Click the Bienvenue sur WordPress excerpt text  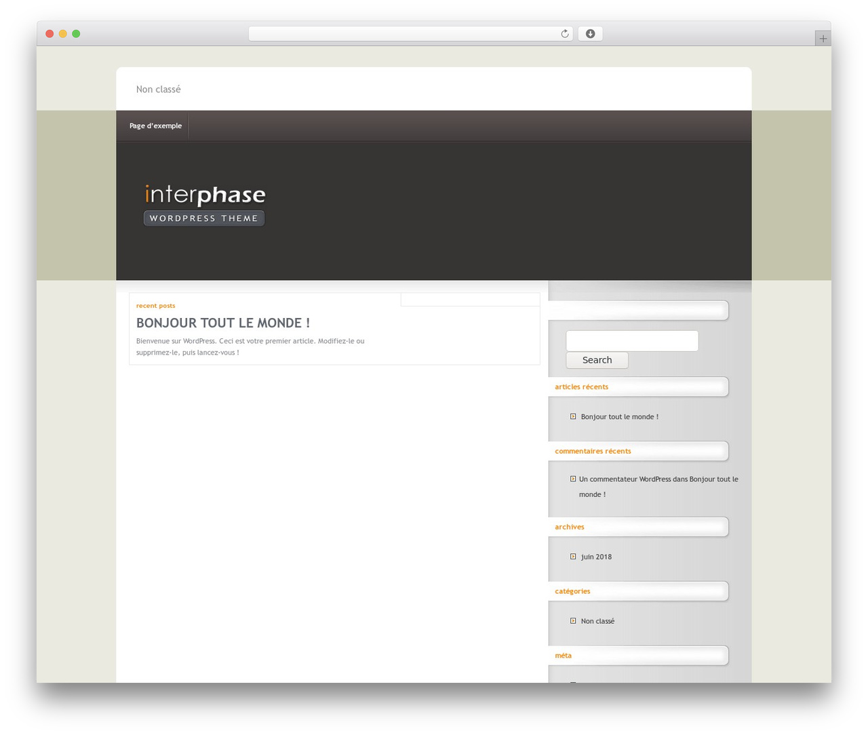[x=250, y=346]
